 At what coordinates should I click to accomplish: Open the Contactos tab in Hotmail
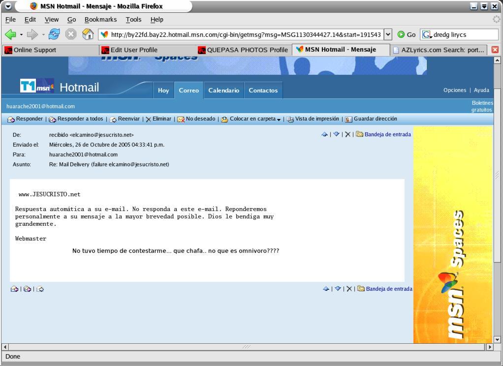[x=263, y=91]
